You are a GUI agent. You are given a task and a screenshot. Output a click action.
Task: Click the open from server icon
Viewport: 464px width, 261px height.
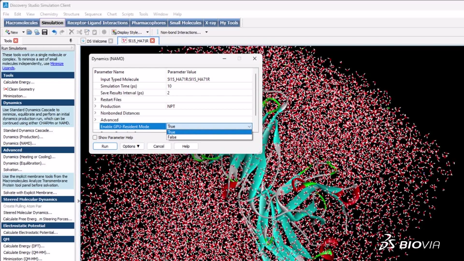click(37, 32)
